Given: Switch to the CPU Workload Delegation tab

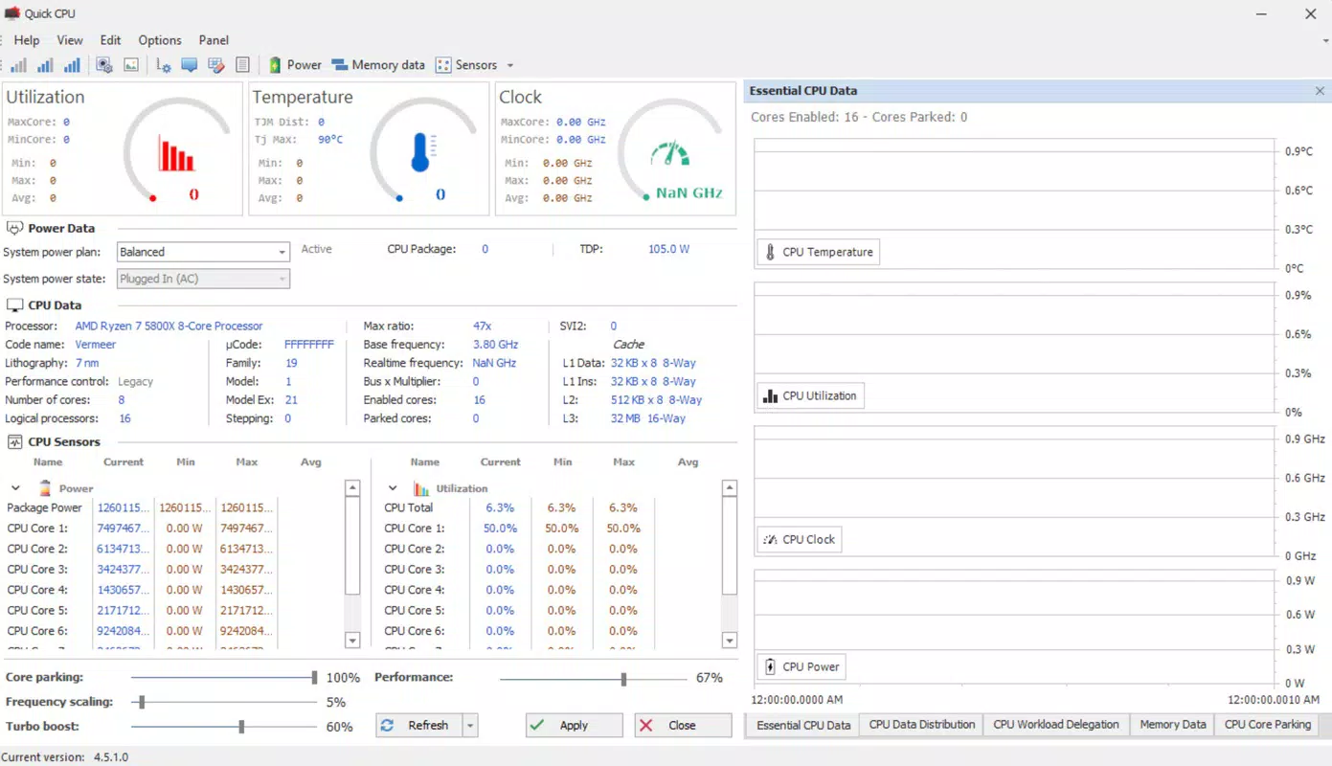Looking at the screenshot, I should click(1056, 725).
